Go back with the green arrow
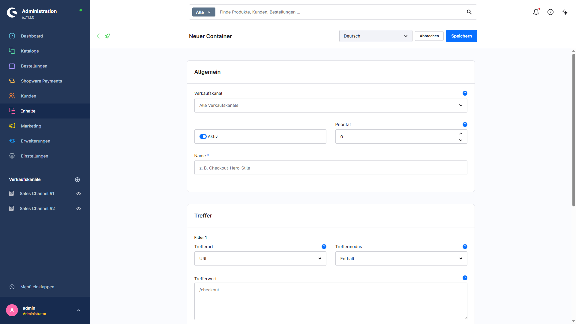Image resolution: width=576 pixels, height=324 pixels. pos(98,36)
